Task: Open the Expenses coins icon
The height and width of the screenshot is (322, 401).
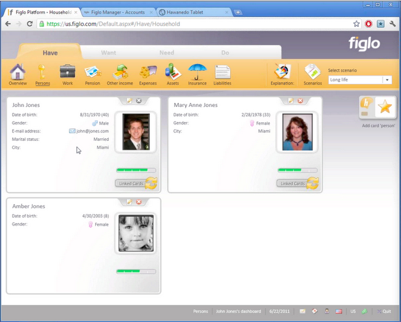Action: [148, 74]
